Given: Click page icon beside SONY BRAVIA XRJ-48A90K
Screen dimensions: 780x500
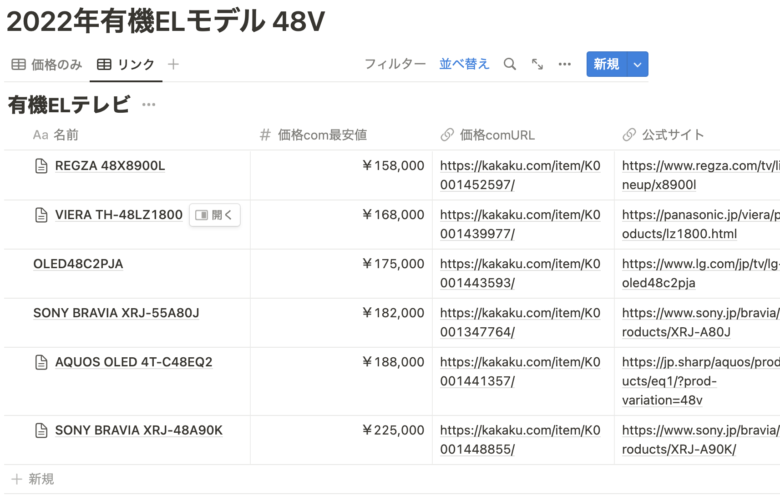Looking at the screenshot, I should tap(41, 430).
